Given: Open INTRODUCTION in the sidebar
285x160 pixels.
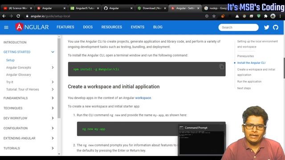Looking at the screenshot, I should tap(15, 43).
